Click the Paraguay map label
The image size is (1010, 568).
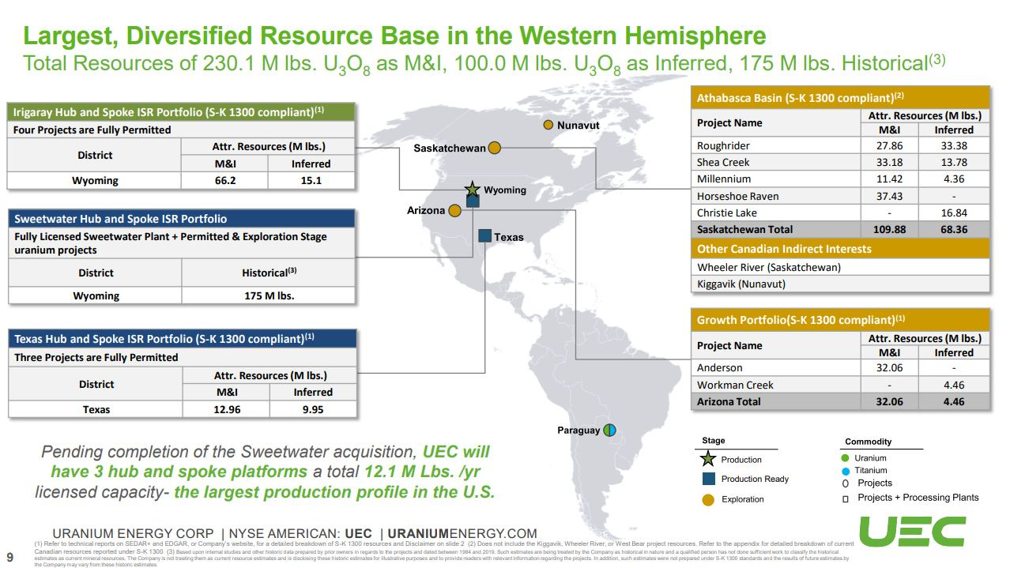click(x=578, y=431)
